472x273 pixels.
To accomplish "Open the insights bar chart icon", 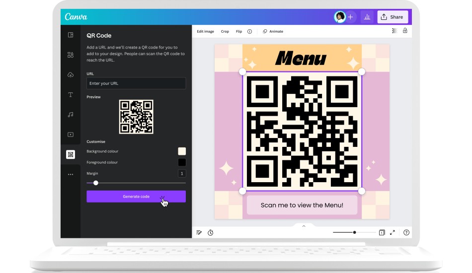I will [367, 17].
